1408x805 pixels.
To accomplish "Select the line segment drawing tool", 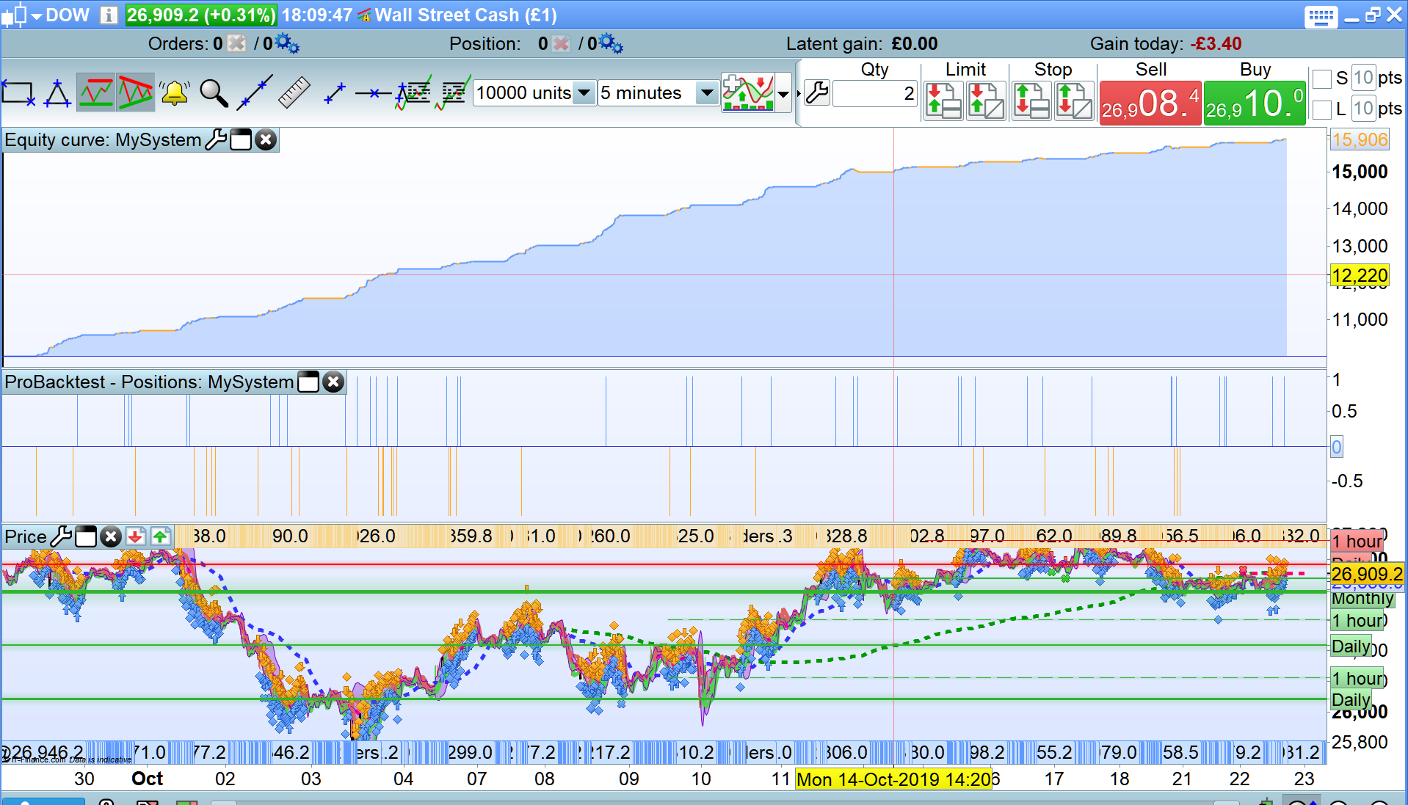I will (334, 93).
